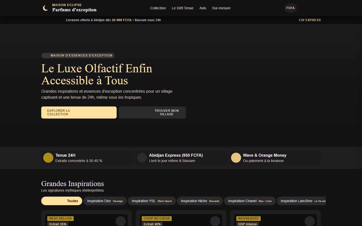Click the round button on the COUP DE CŒUR card
362x226 pixels.
click(215, 221)
